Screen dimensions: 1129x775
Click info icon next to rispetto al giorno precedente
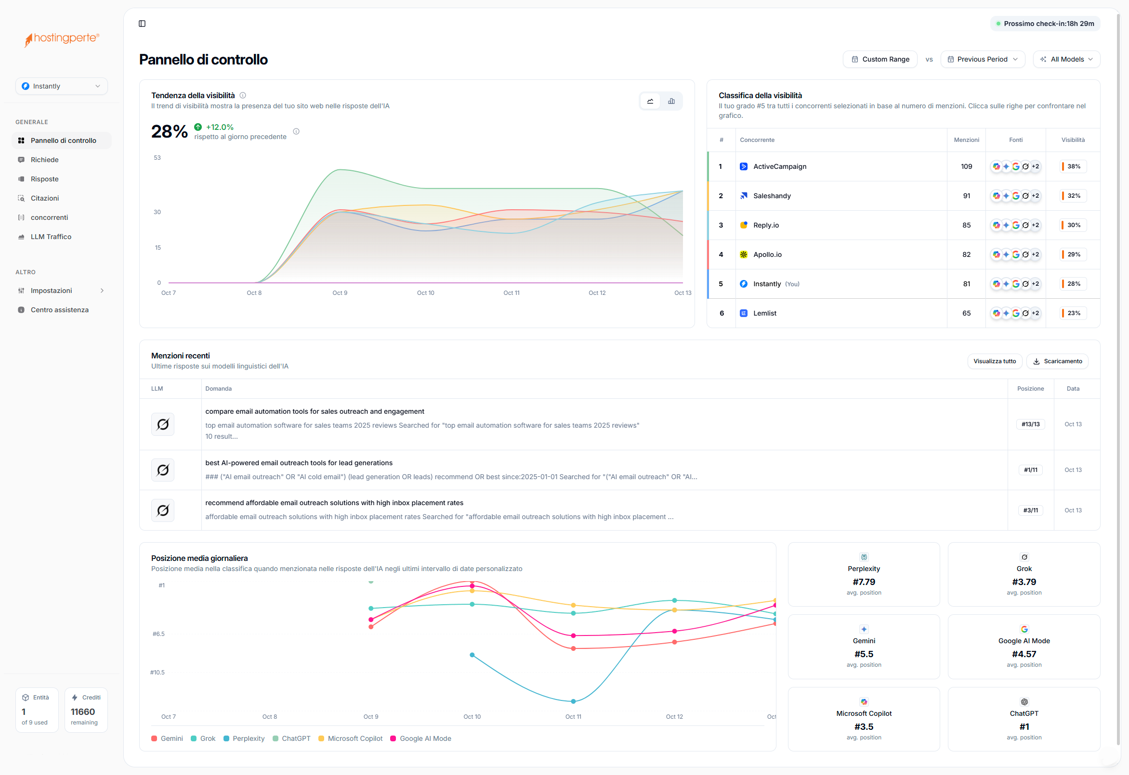[296, 132]
